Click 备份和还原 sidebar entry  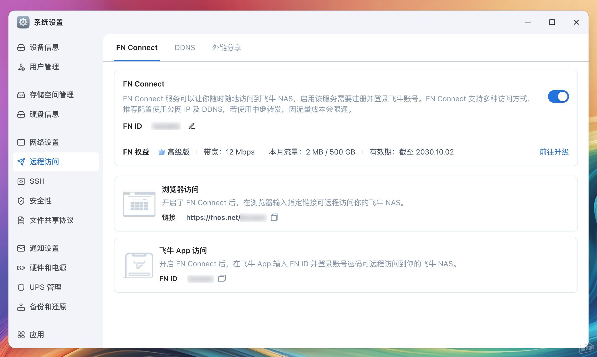[x=48, y=307]
